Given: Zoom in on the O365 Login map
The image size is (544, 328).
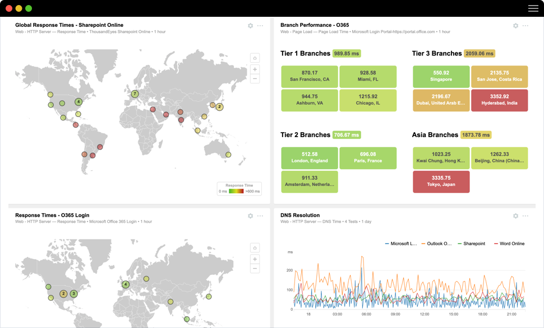Looking at the screenshot, I should click(x=255, y=259).
